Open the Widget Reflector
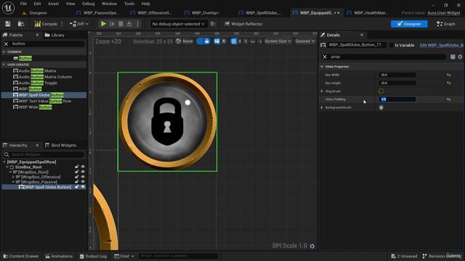This screenshot has width=465, height=261. coord(243,24)
